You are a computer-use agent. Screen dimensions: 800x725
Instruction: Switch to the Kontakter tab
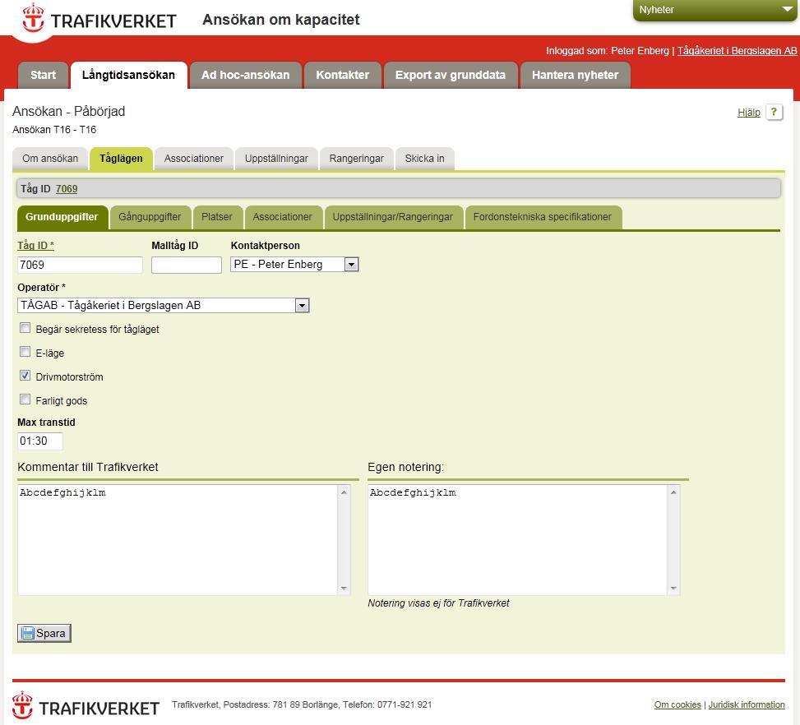[x=342, y=75]
